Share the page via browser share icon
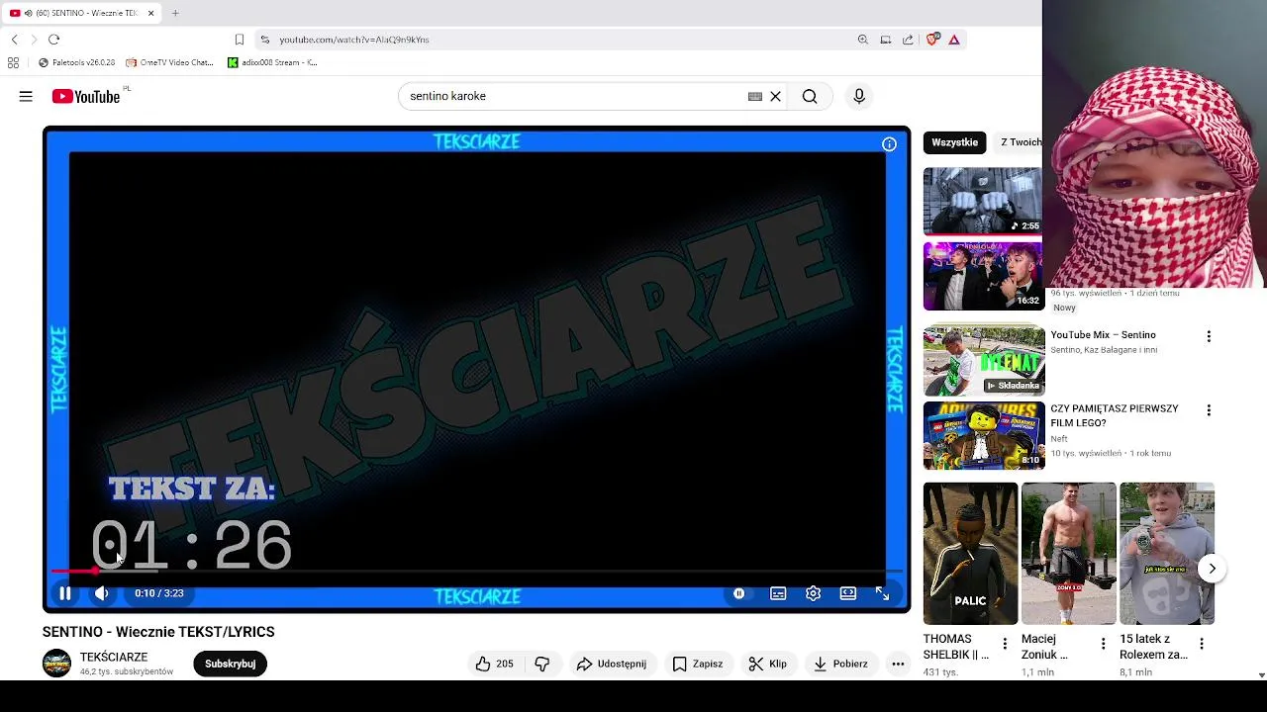Image resolution: width=1267 pixels, height=712 pixels. tap(908, 40)
